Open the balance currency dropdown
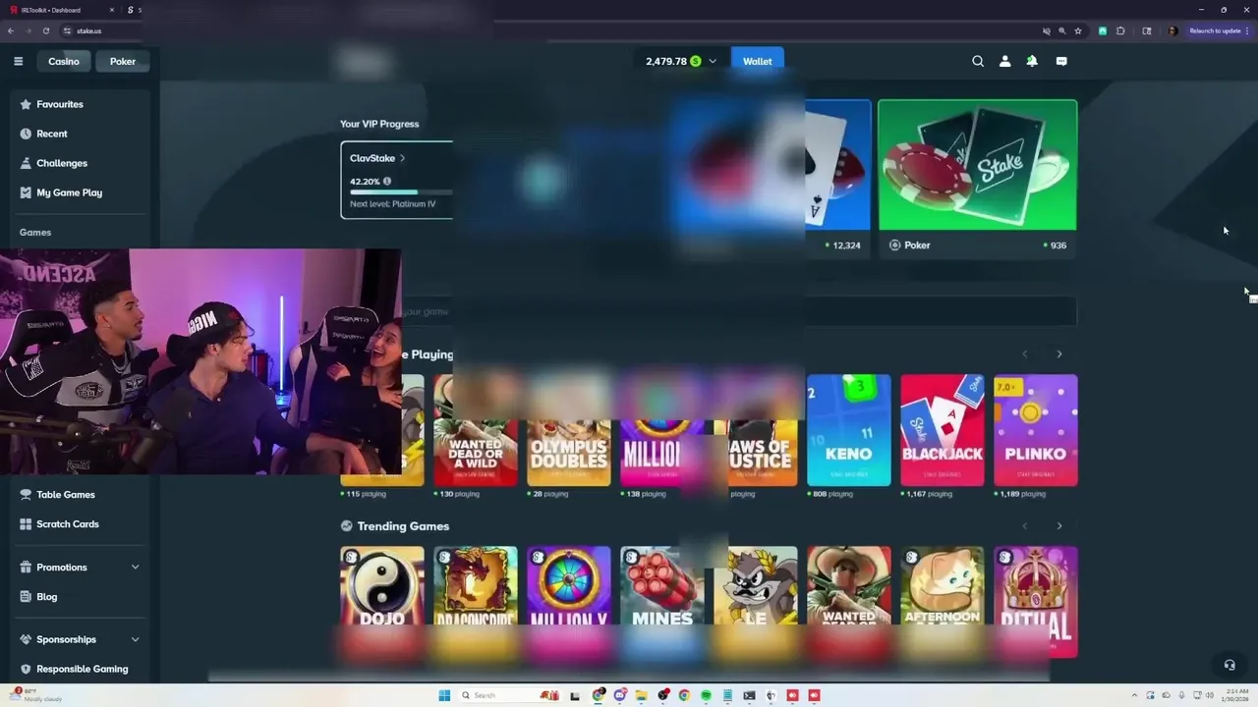 pyautogui.click(x=713, y=61)
